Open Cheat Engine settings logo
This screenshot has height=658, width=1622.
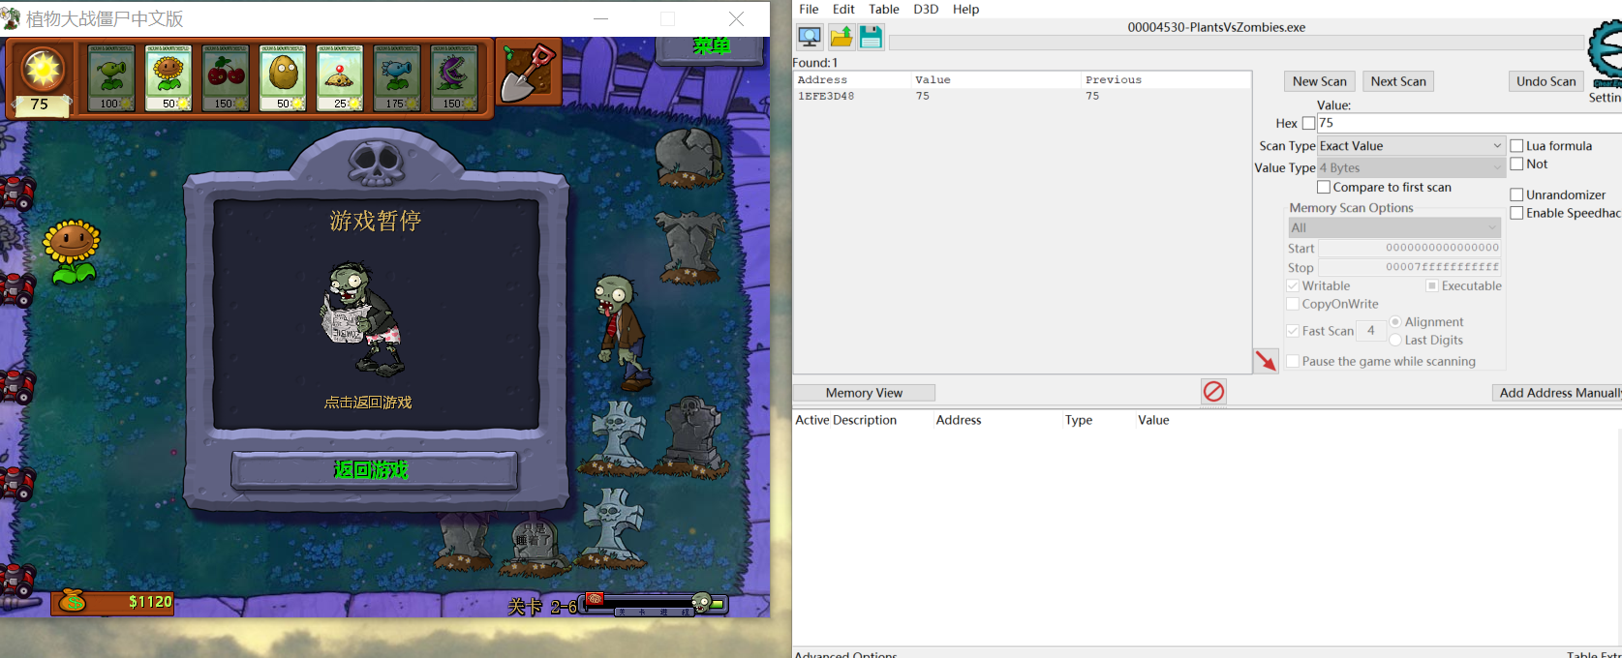[1607, 54]
